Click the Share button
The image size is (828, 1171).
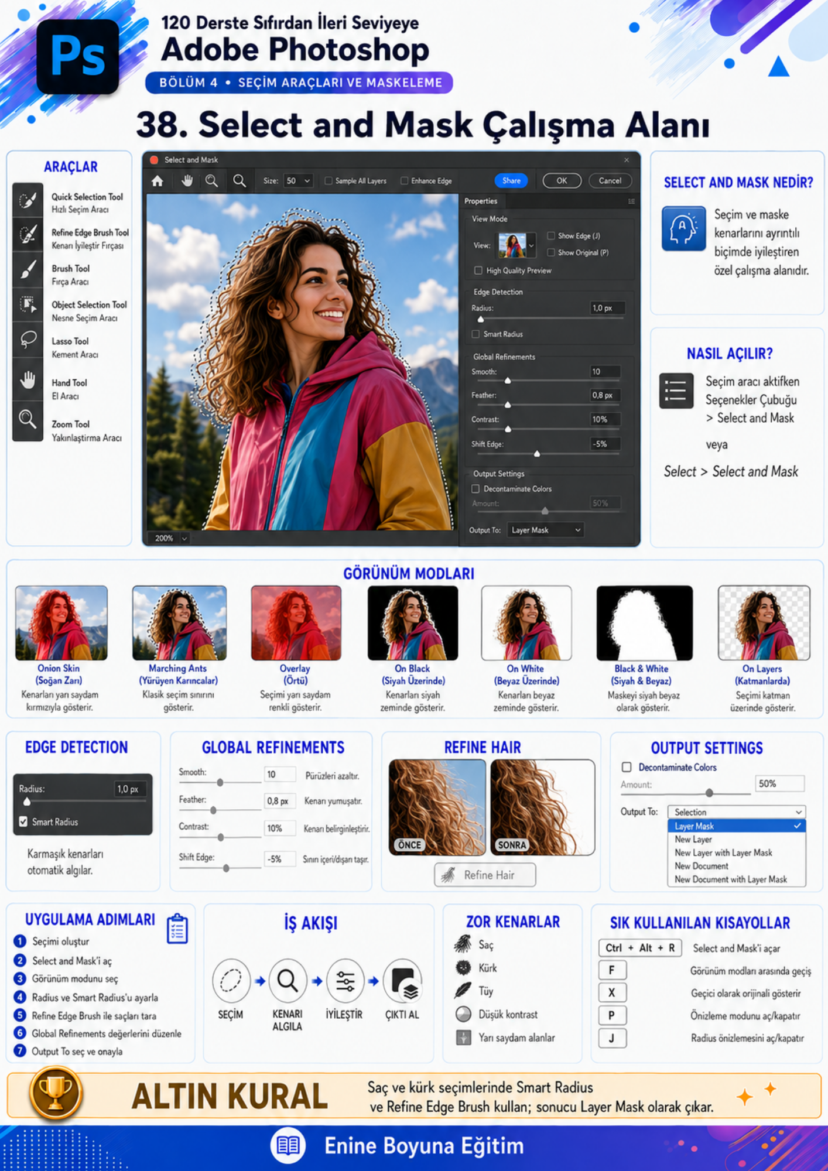tap(511, 181)
